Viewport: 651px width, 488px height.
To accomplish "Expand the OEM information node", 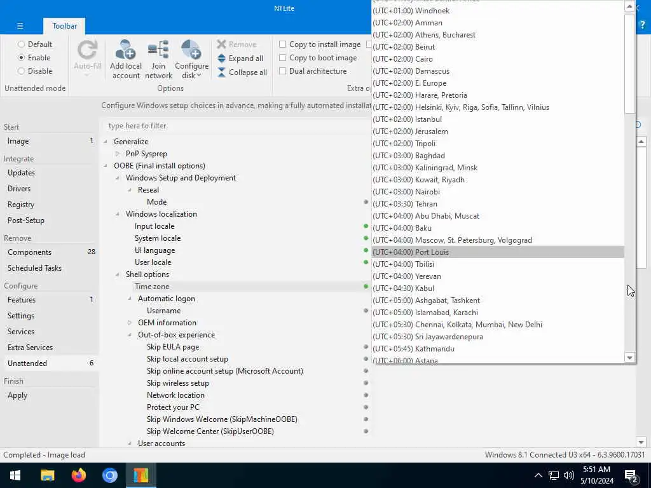I will [130, 322].
